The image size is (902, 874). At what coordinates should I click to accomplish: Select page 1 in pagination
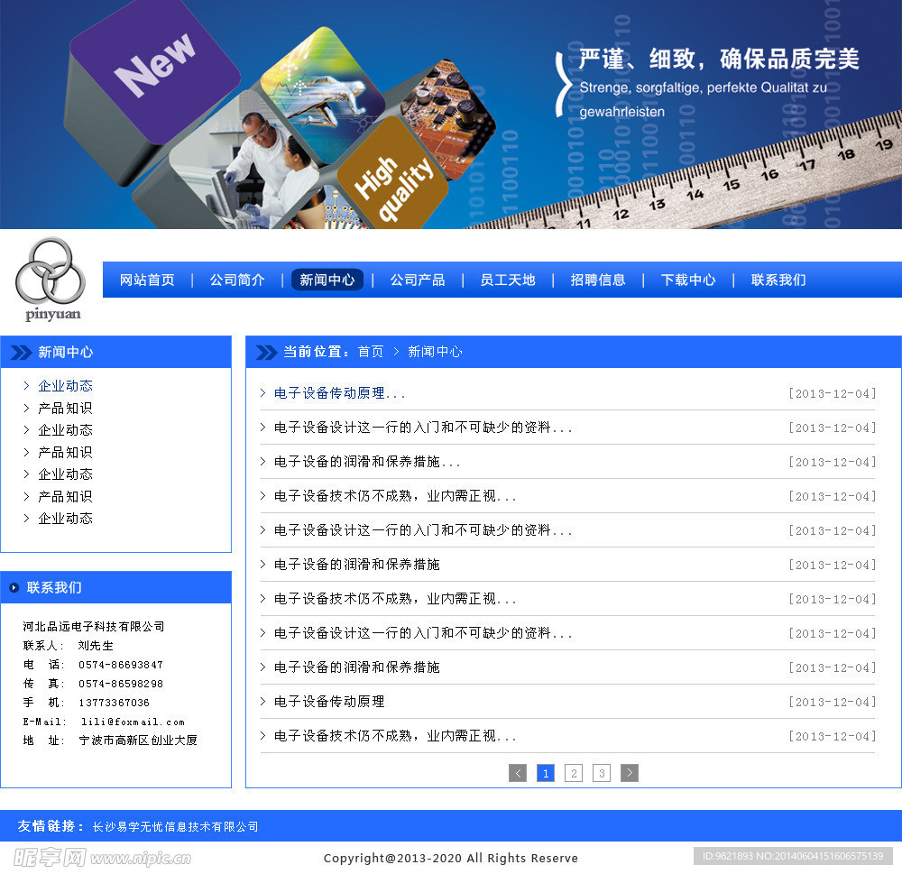click(x=546, y=773)
